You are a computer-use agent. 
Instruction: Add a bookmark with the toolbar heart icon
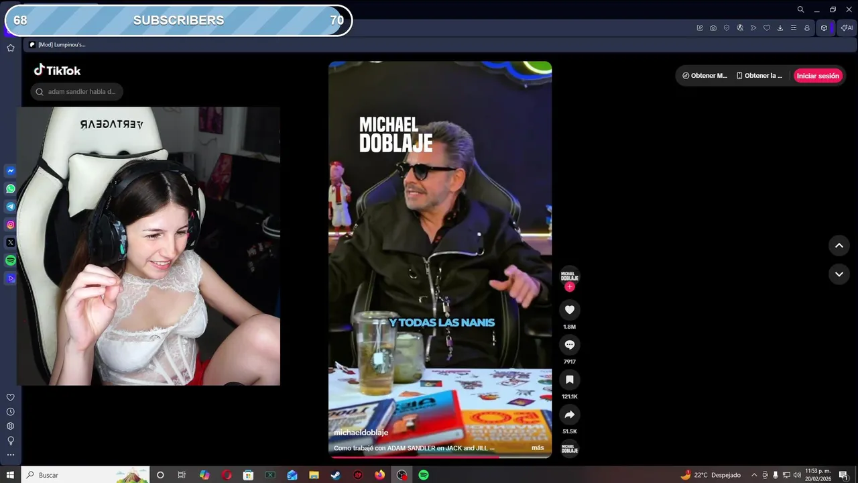(x=767, y=28)
